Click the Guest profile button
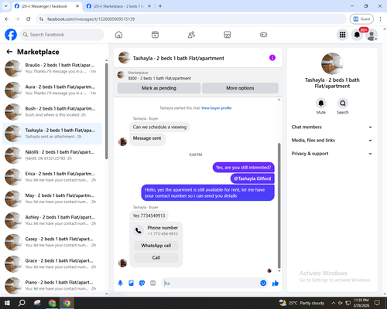Image resolution: width=387 pixels, height=309 pixels. [x=361, y=19]
